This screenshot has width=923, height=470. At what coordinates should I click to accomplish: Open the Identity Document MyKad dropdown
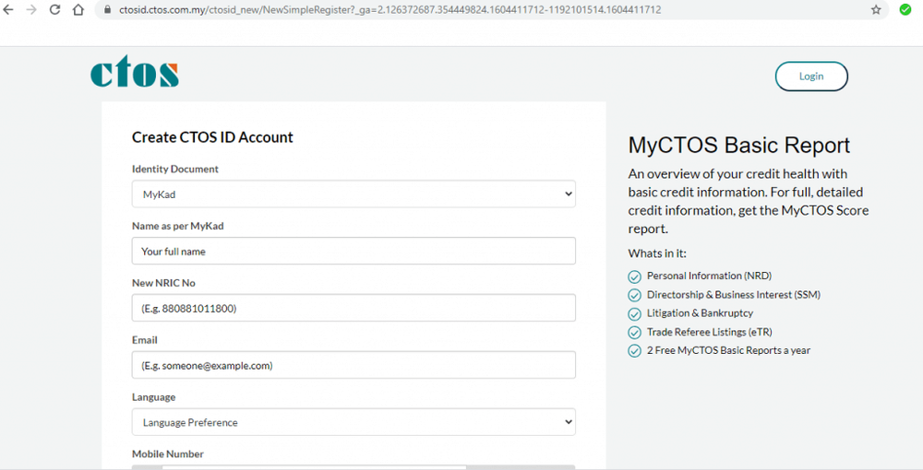coord(354,194)
